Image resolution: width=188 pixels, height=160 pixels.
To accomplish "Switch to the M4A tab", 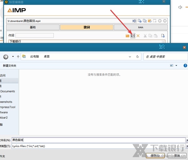I will pos(141,27).
